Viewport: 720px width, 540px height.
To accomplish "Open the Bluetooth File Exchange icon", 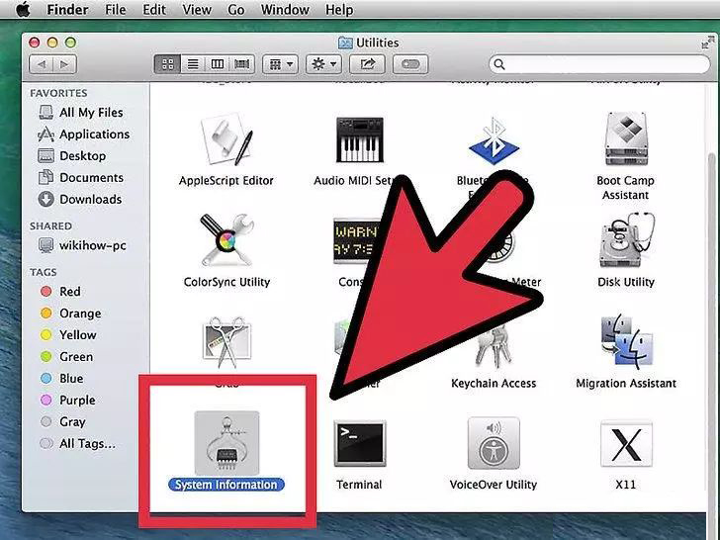I will click(494, 141).
